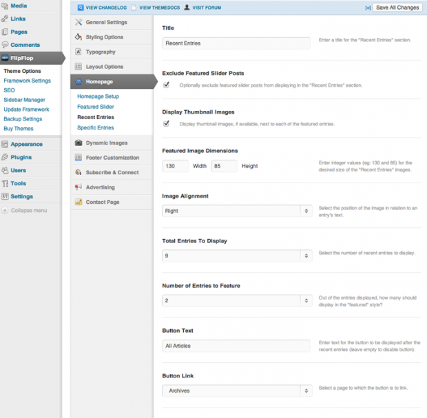This screenshot has width=427, height=418.
Task: Click the FlipFlop theme icon
Action: (5, 58)
